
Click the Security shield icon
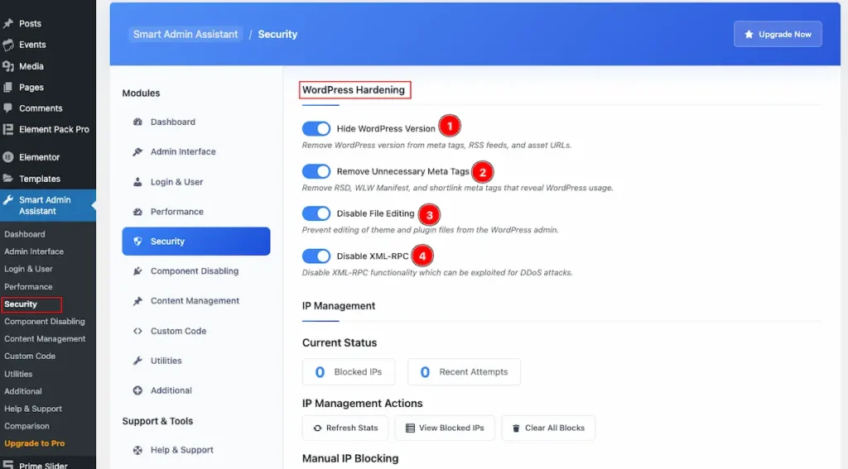point(137,242)
